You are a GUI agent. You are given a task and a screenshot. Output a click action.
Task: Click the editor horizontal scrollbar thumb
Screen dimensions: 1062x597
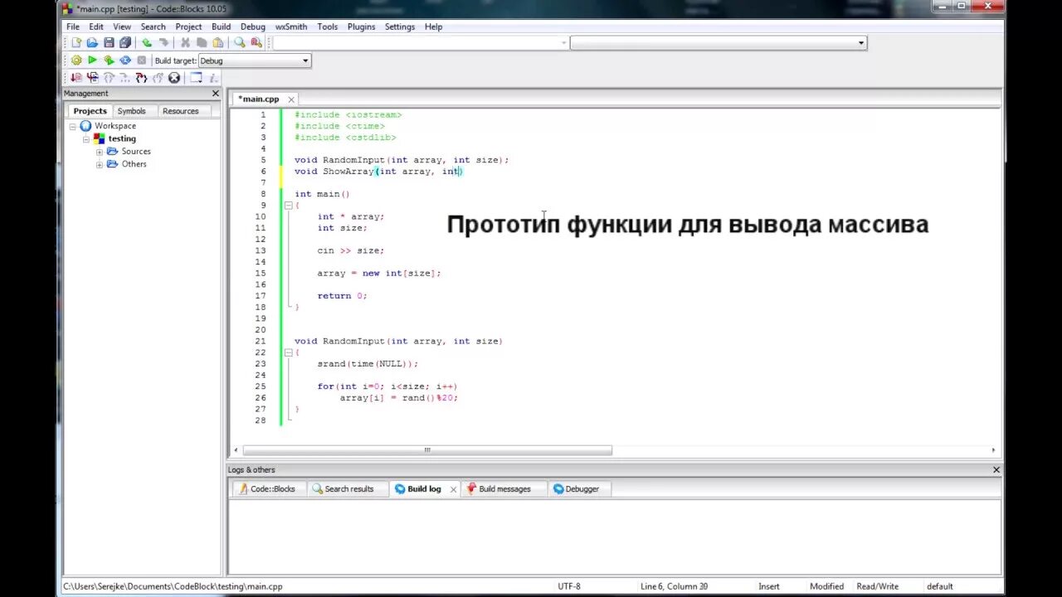tap(427, 450)
